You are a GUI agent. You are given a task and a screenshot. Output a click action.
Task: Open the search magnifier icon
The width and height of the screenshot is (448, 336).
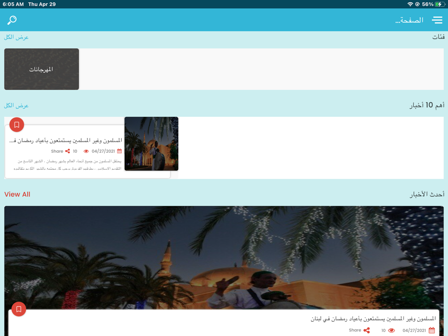12,20
